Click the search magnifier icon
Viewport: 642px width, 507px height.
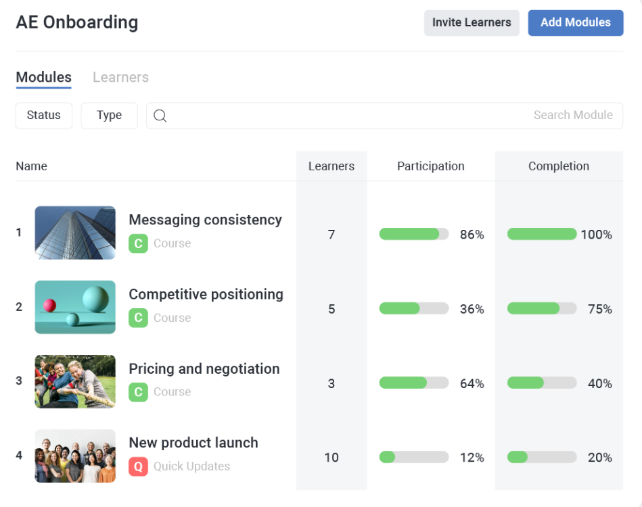(160, 116)
